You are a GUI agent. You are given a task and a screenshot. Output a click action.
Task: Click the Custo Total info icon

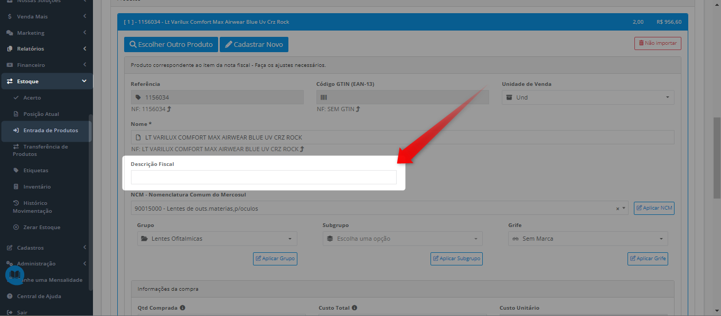pos(354,308)
